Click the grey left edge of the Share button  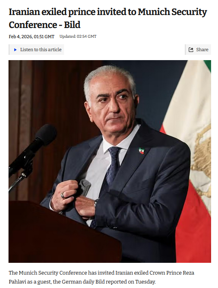pos(186,50)
